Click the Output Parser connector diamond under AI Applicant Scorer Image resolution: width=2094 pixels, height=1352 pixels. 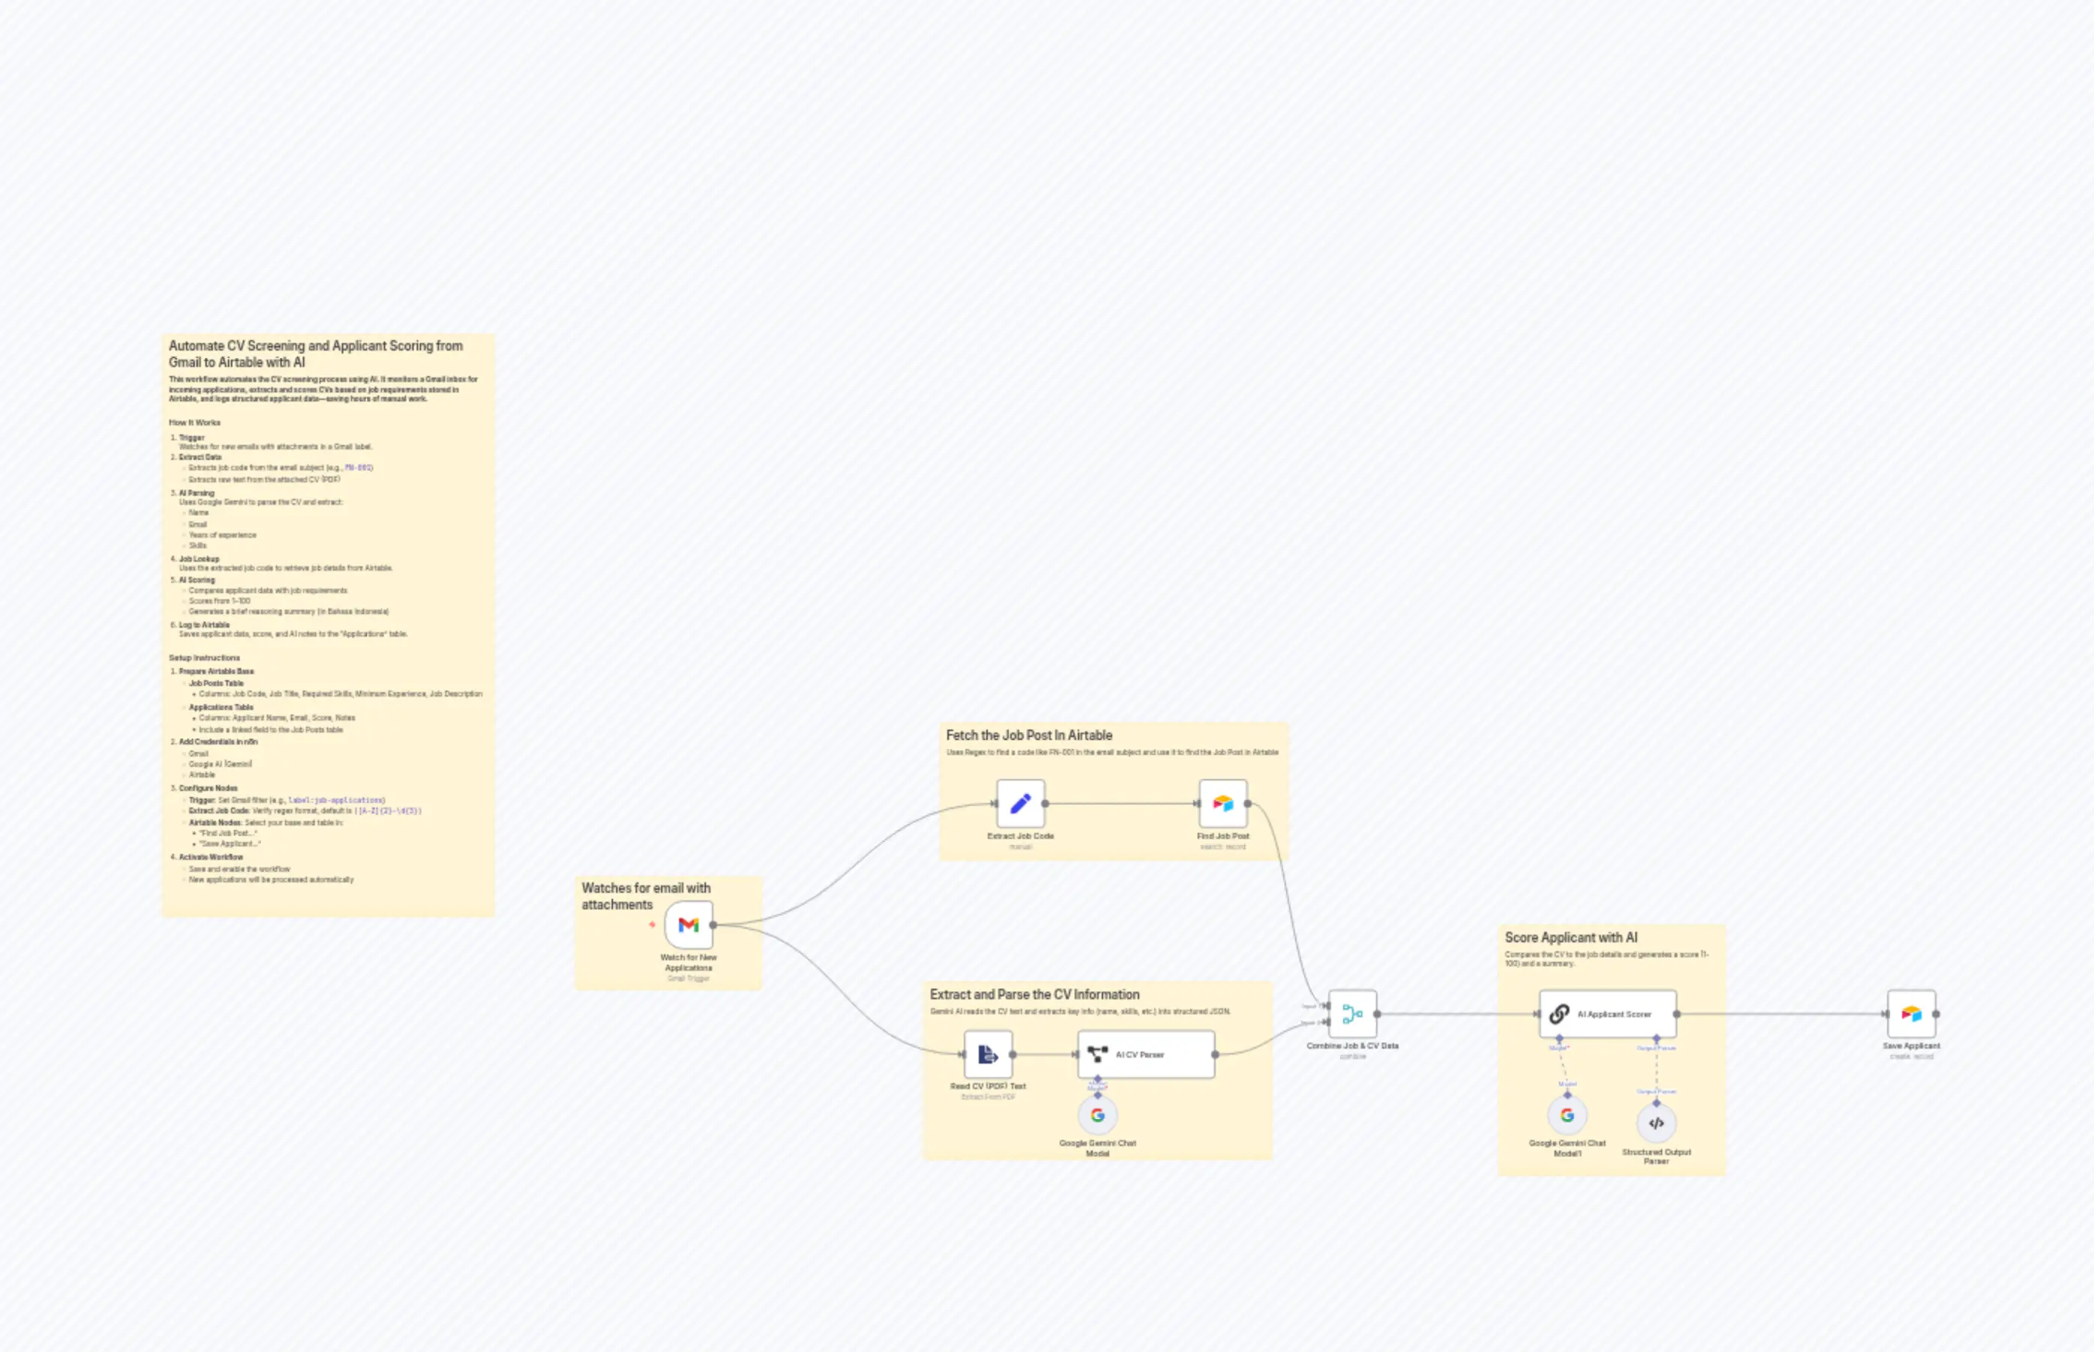tap(1656, 1039)
